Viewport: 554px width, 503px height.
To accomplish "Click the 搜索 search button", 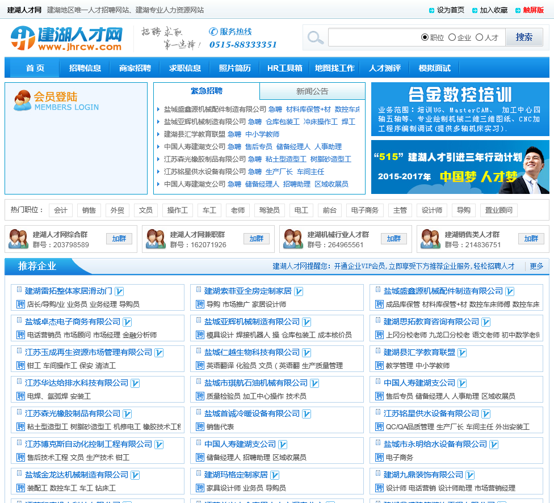I will click(x=524, y=37).
